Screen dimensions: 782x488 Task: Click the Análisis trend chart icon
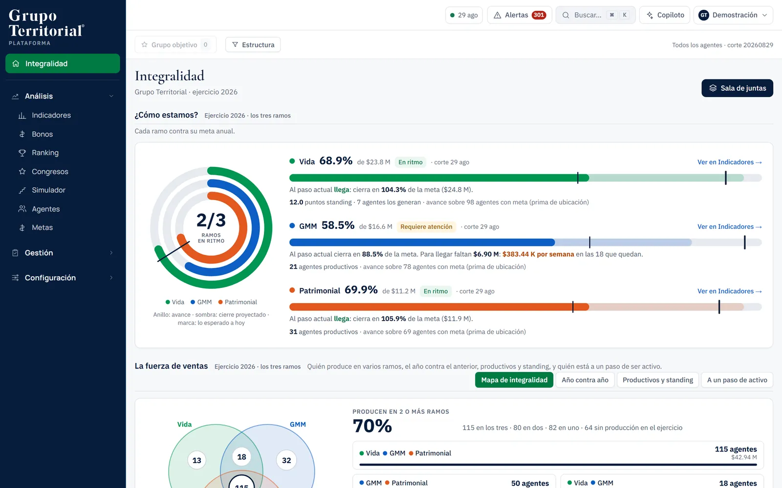pyautogui.click(x=15, y=96)
